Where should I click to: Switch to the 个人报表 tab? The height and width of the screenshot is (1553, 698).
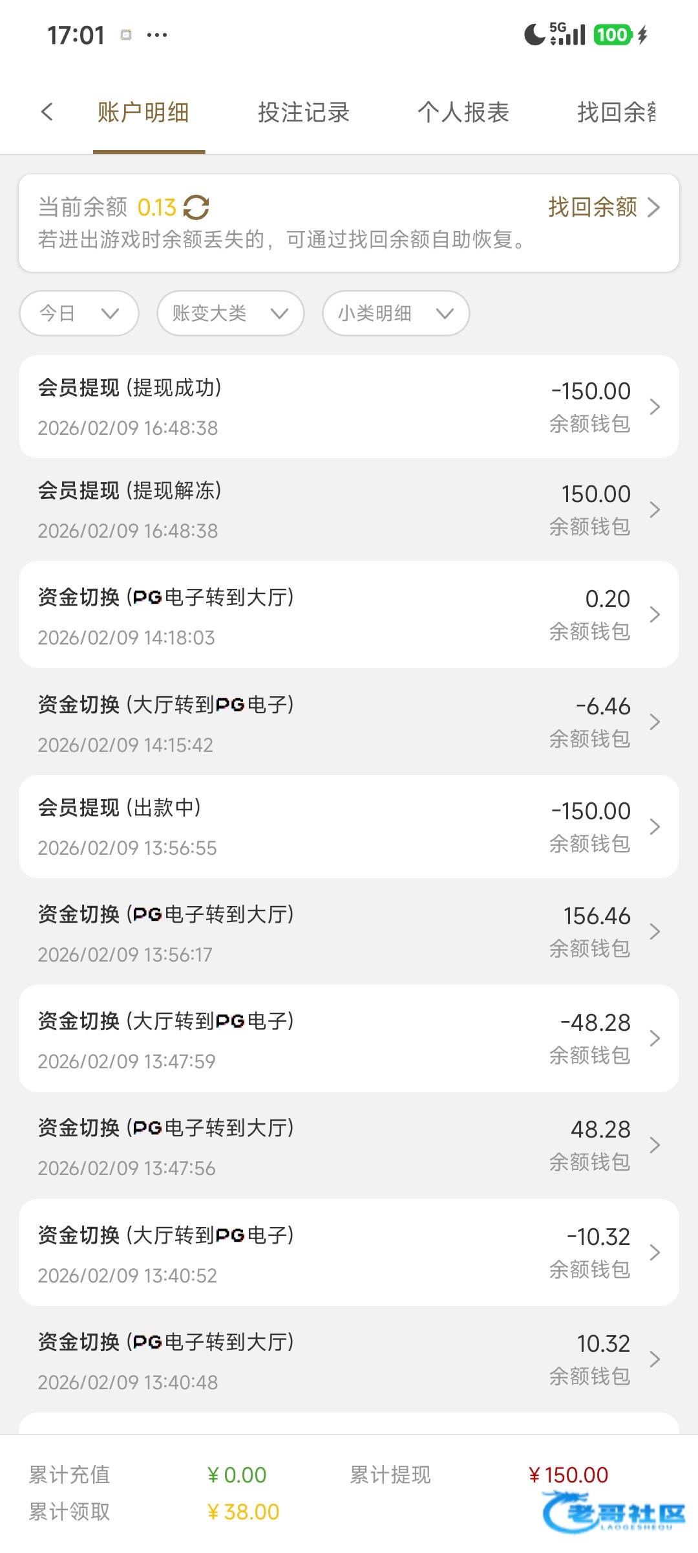(x=463, y=113)
